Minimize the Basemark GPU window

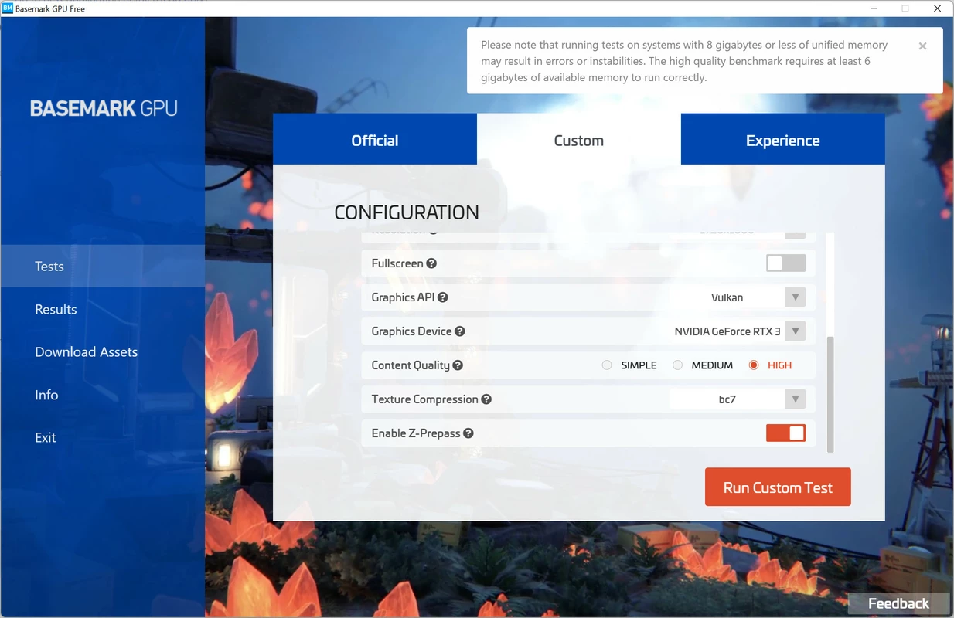click(872, 8)
